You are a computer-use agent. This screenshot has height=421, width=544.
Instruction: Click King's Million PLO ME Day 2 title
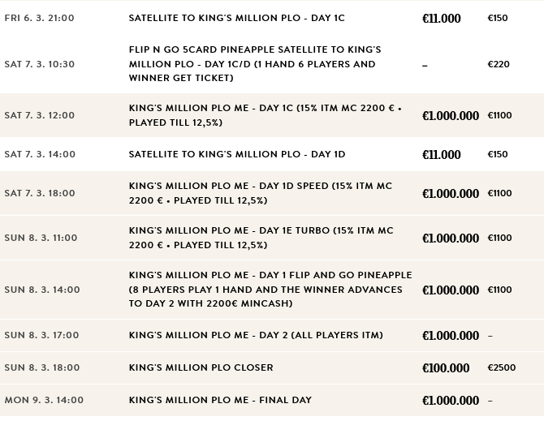pyautogui.click(x=256, y=335)
